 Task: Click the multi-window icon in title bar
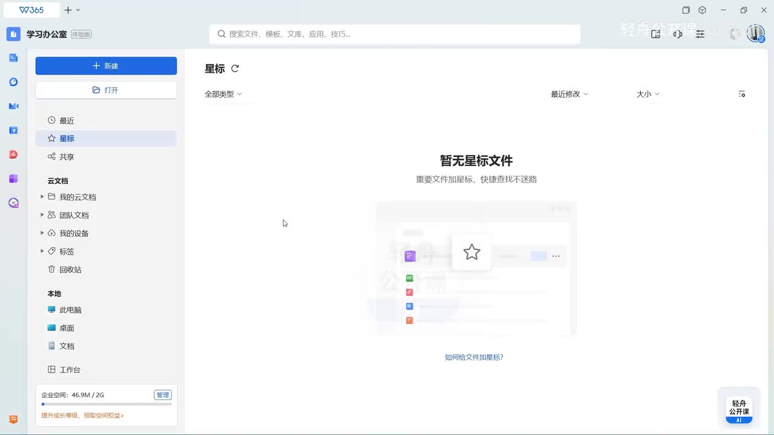pyautogui.click(x=686, y=10)
